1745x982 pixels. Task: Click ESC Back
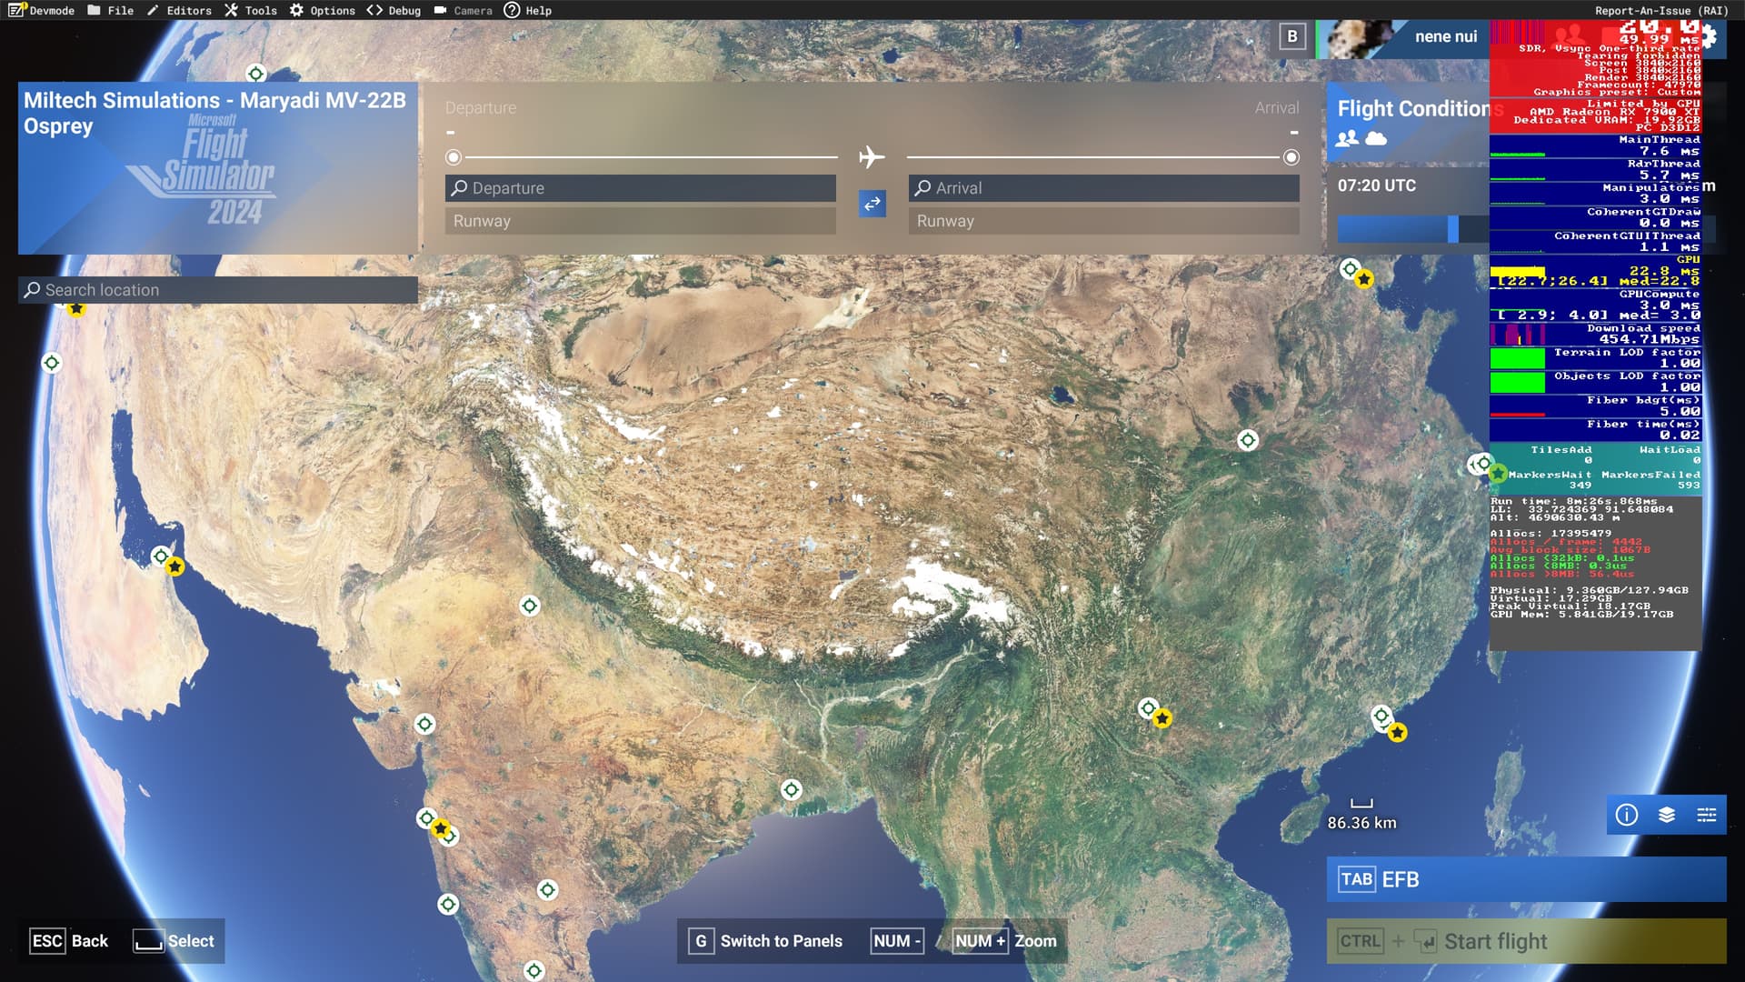click(69, 941)
